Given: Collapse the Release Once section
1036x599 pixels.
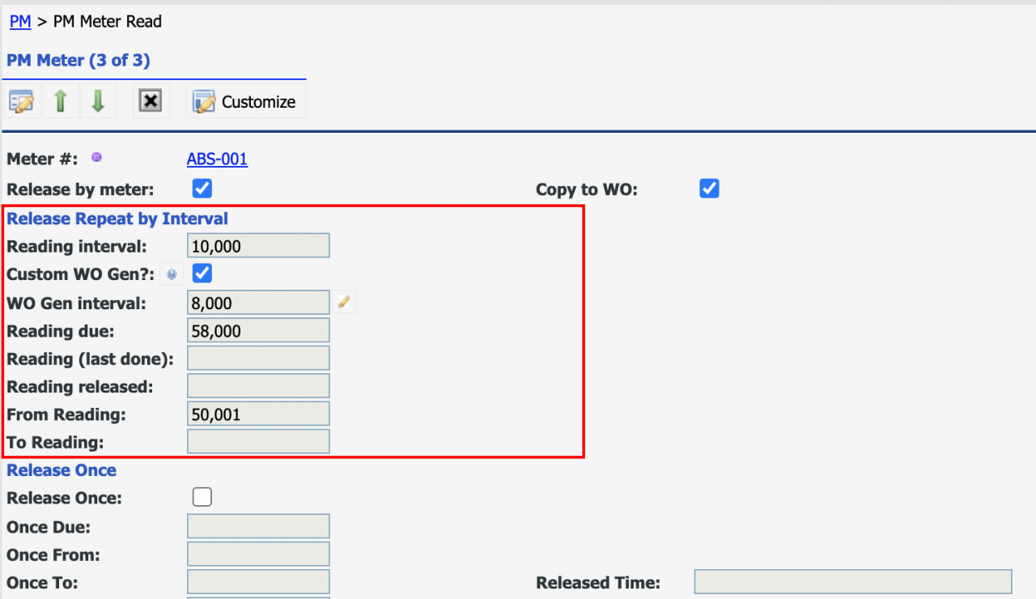Looking at the screenshot, I should click(x=61, y=469).
